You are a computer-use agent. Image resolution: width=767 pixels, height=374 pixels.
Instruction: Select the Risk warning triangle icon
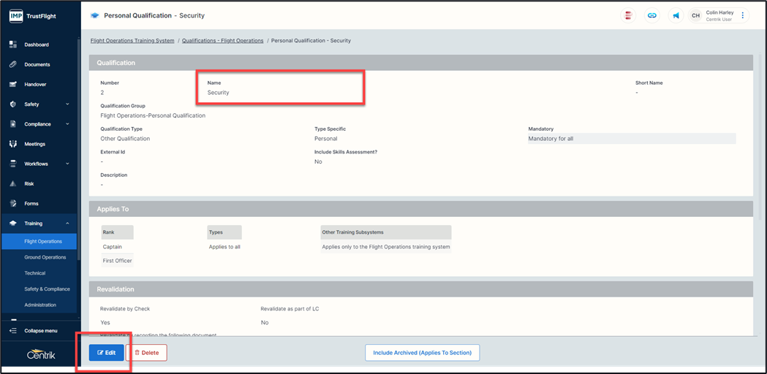pyautogui.click(x=13, y=183)
